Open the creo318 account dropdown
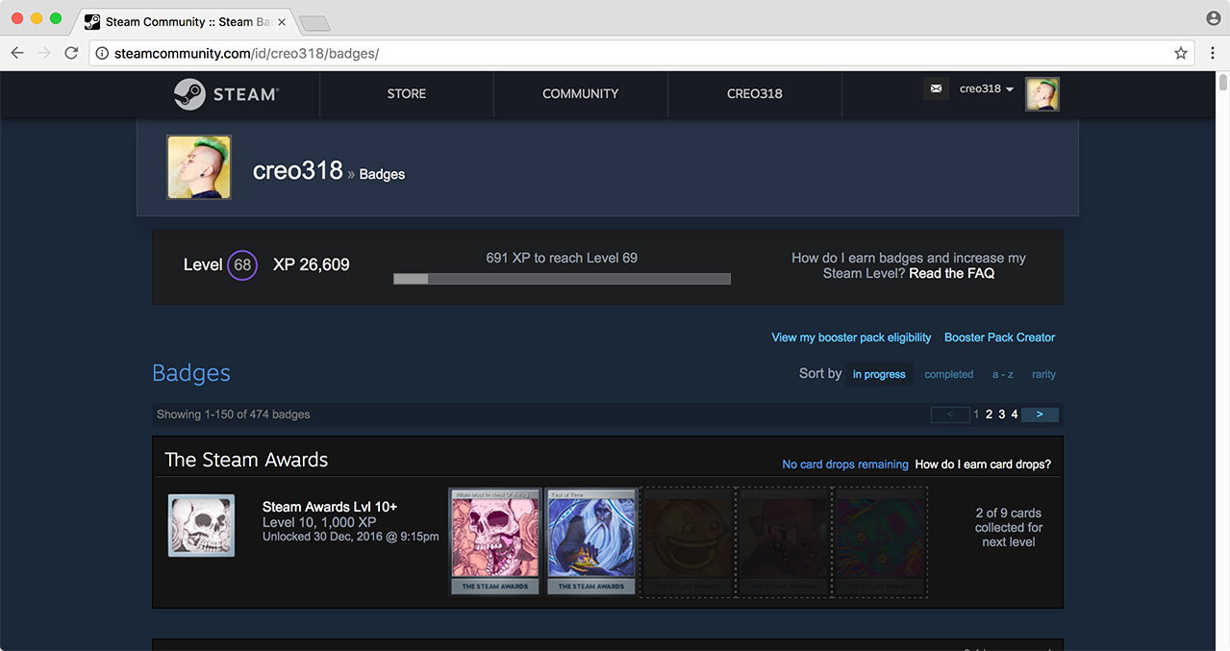The height and width of the screenshot is (651, 1230). point(987,88)
